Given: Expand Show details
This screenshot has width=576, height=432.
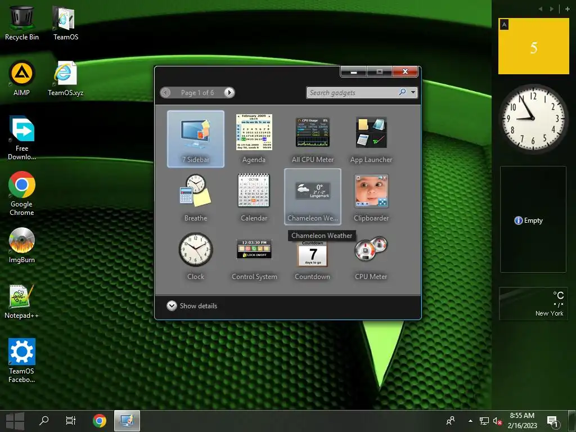Looking at the screenshot, I should (x=192, y=305).
